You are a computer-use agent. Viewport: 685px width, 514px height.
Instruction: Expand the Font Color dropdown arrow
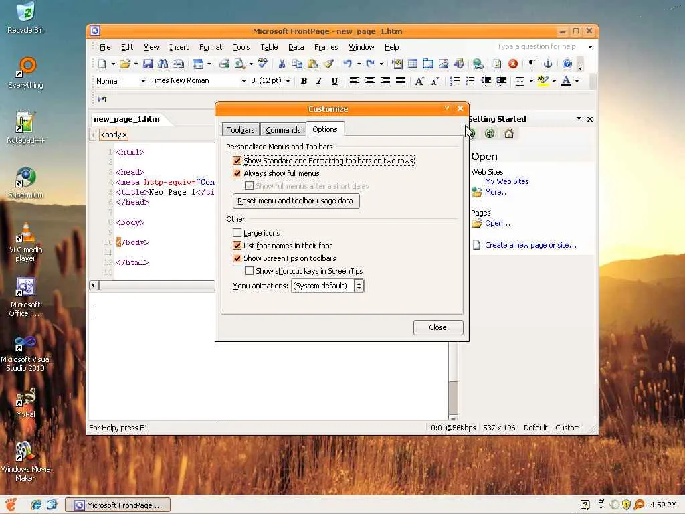coord(577,81)
